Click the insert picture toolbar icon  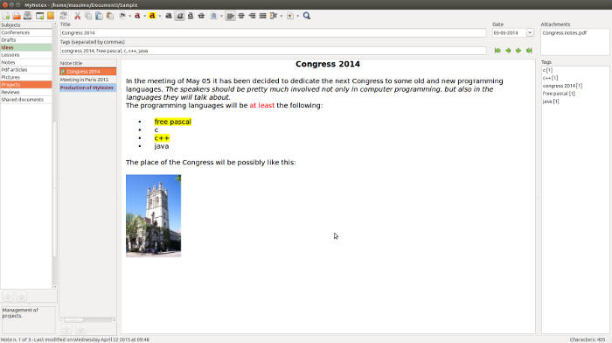coord(290,16)
